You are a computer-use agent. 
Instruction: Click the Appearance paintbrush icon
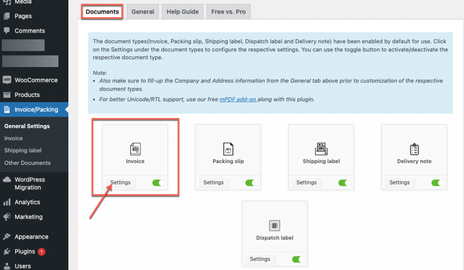[7, 236]
